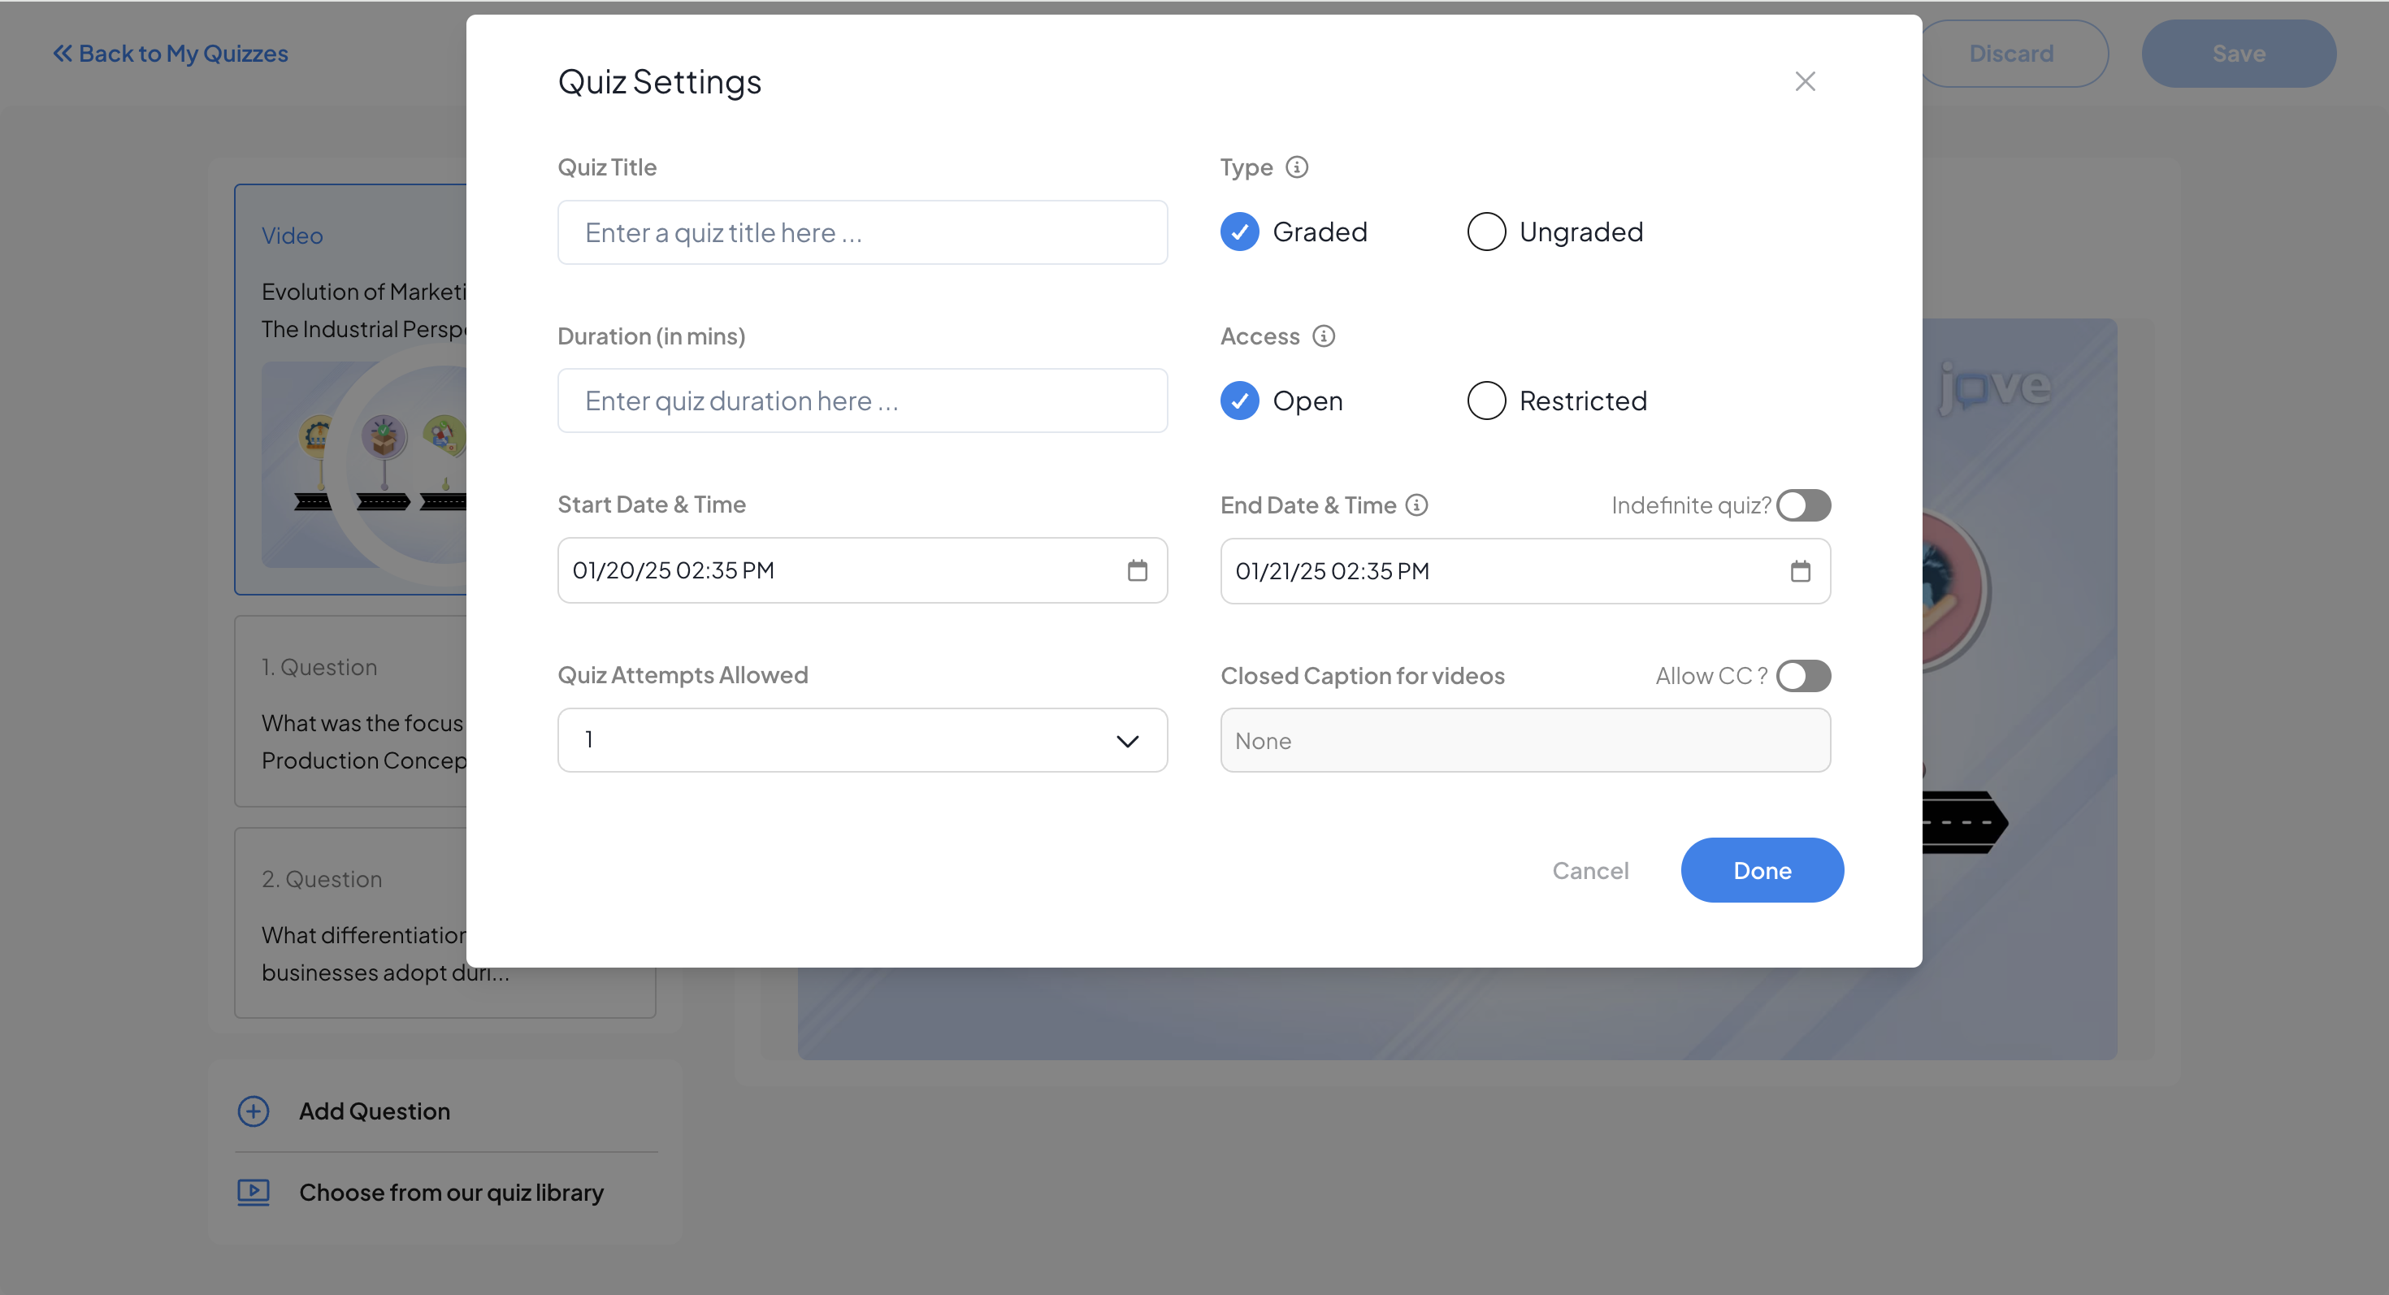Select the Restricted access option

point(1485,401)
